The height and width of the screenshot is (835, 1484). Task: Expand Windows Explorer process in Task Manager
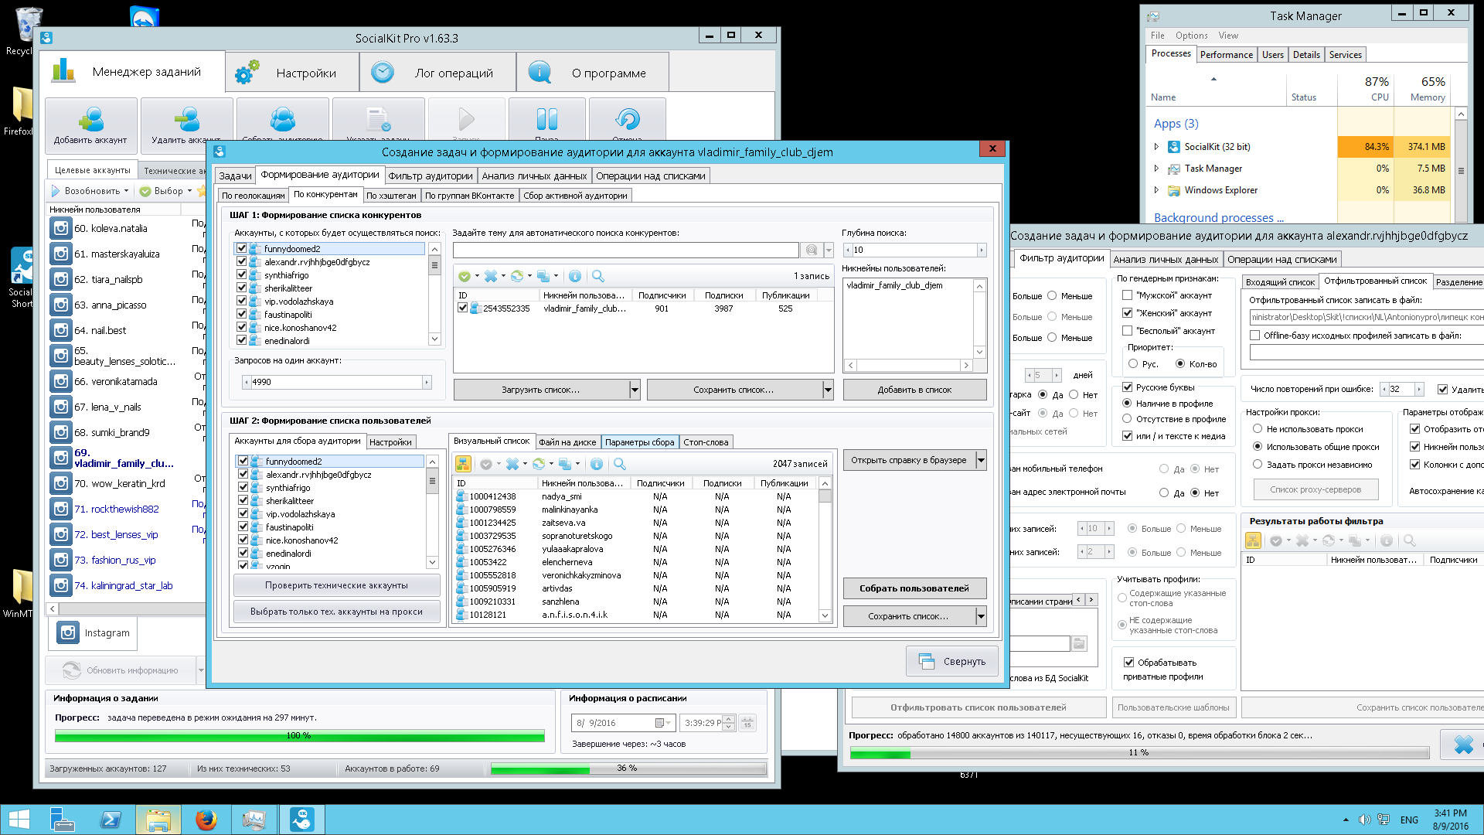(1156, 190)
